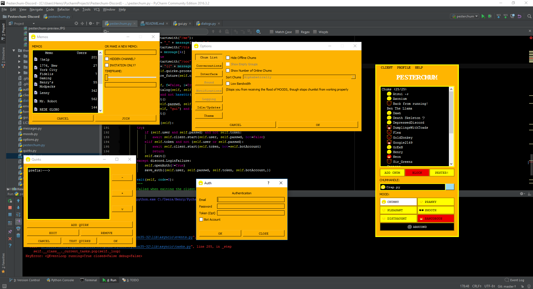Click previous occurrence arrow in find bar
The width and height of the screenshot is (533, 289).
(x=213, y=32)
